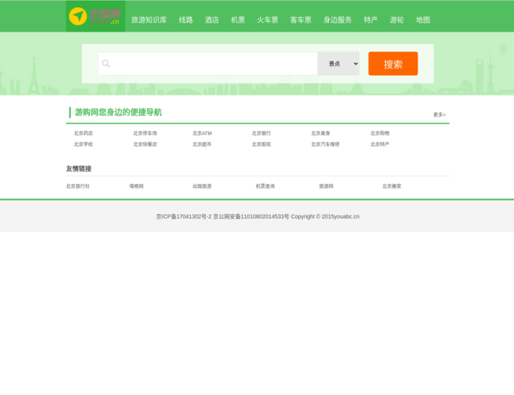The height and width of the screenshot is (395, 514).
Task: Go to the 线路 nav tab
Action: 186,20
